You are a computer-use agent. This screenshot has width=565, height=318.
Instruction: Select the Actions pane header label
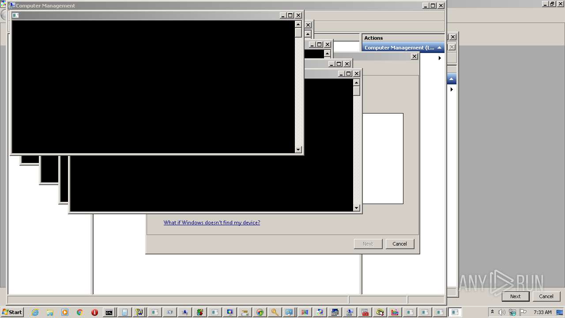(x=373, y=38)
